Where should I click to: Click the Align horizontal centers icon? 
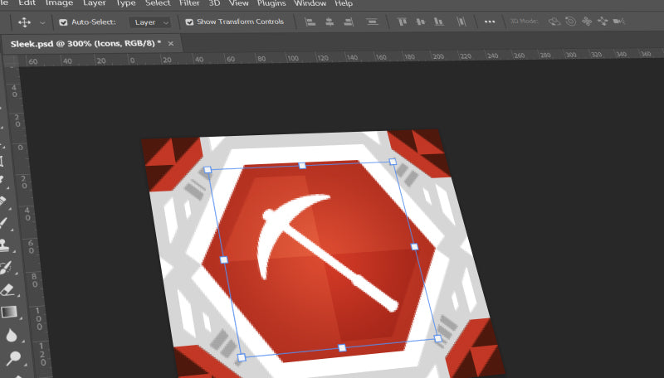tap(330, 22)
